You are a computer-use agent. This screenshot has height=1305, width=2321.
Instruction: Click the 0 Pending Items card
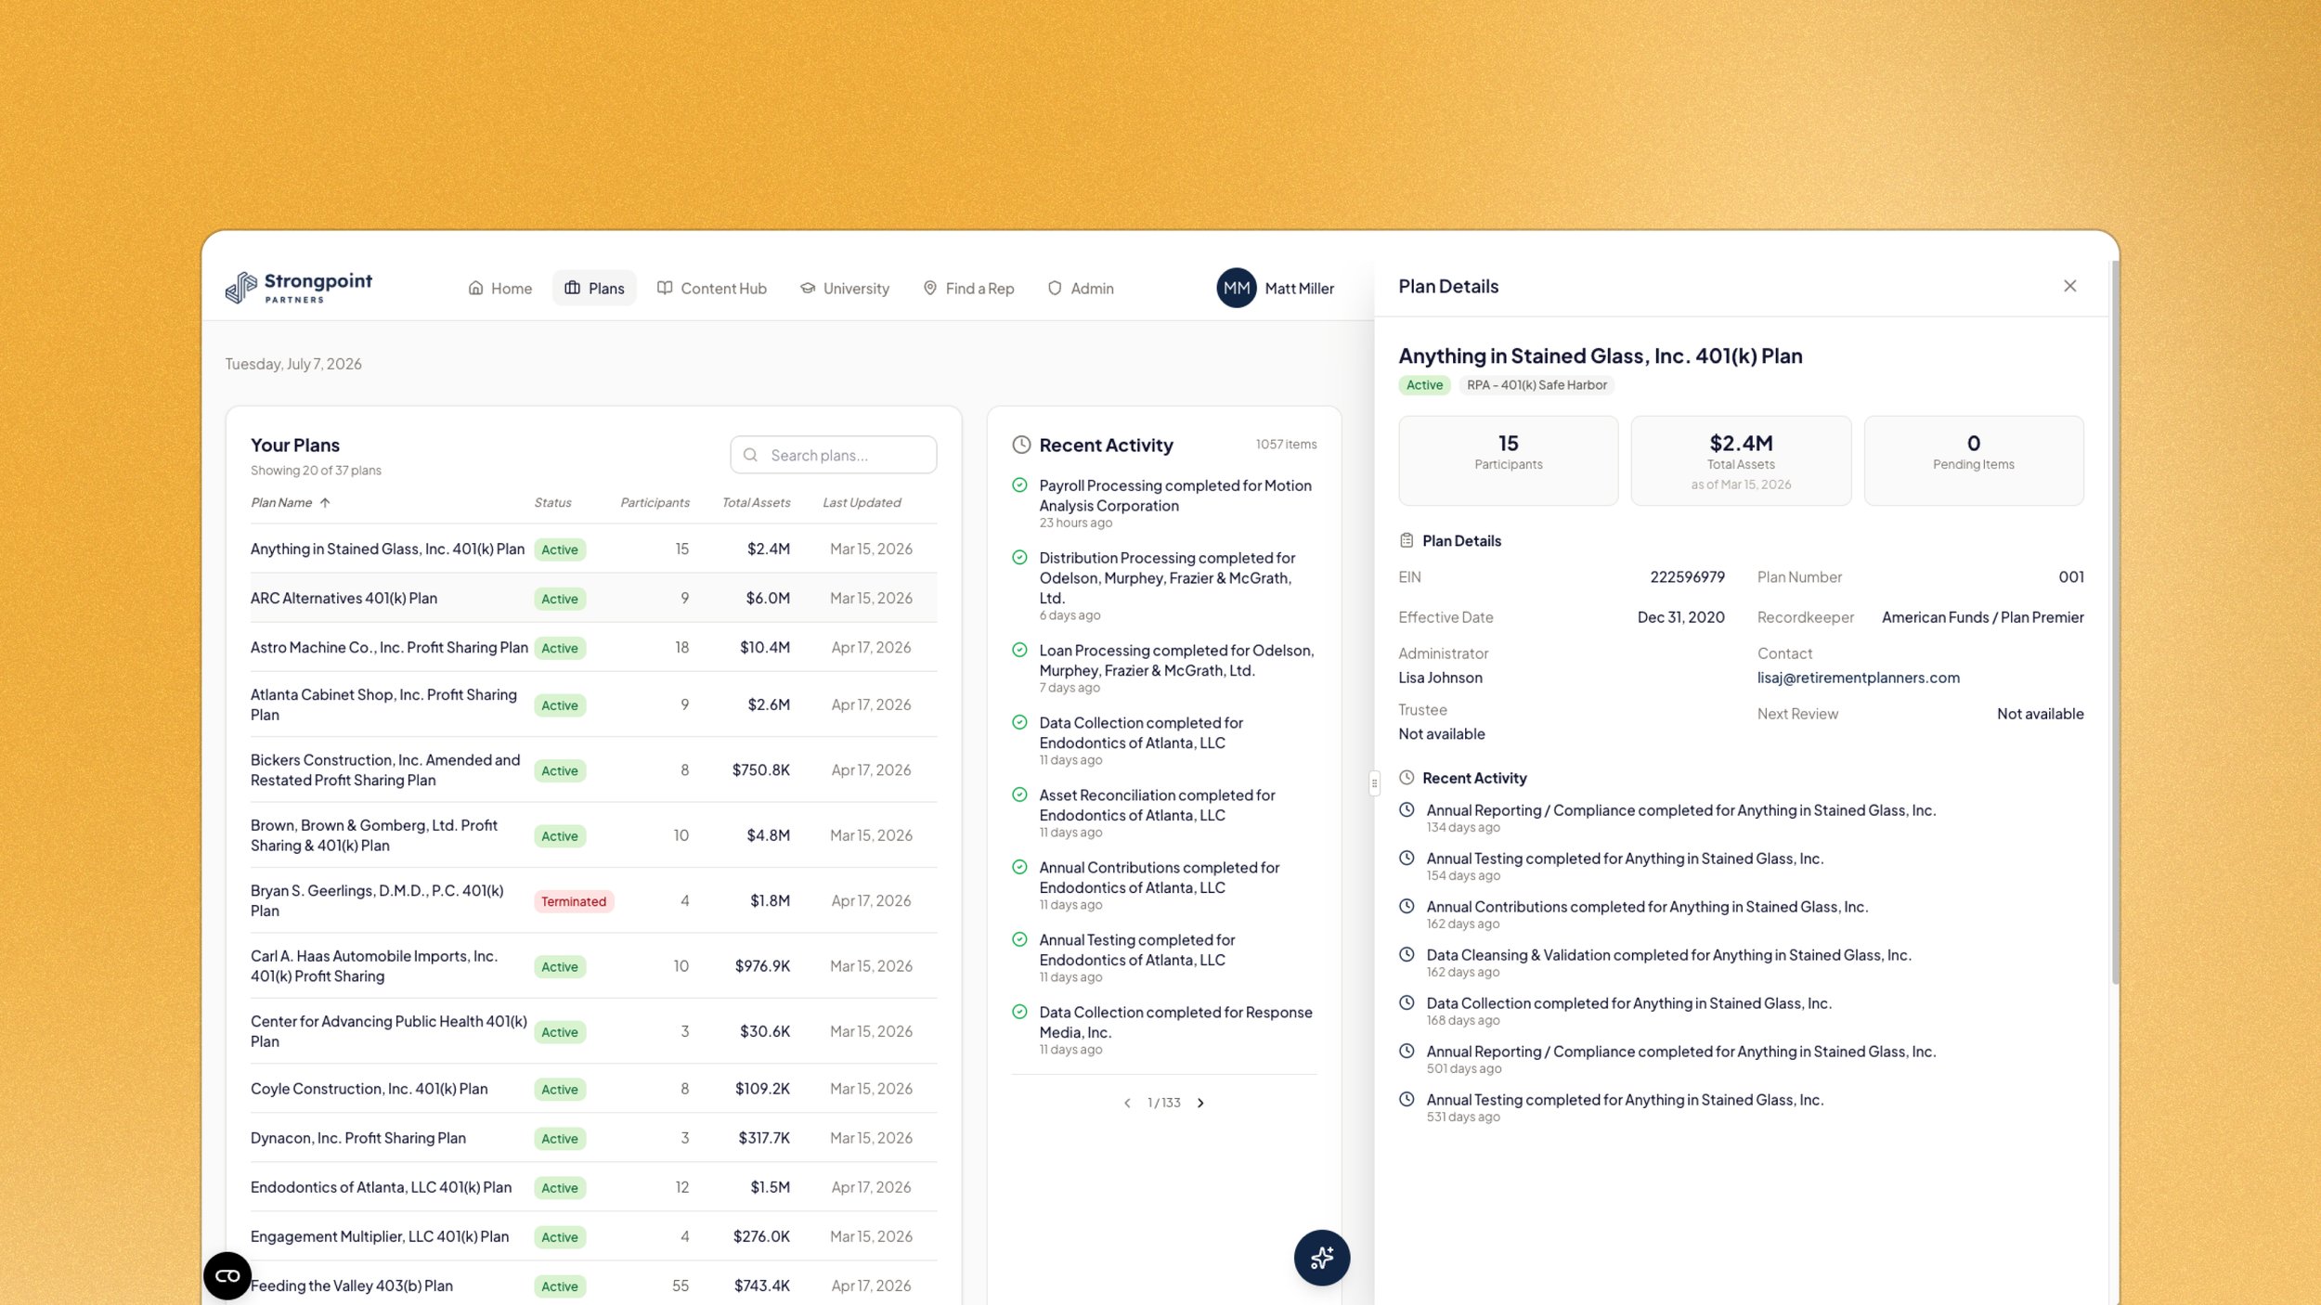1974,460
